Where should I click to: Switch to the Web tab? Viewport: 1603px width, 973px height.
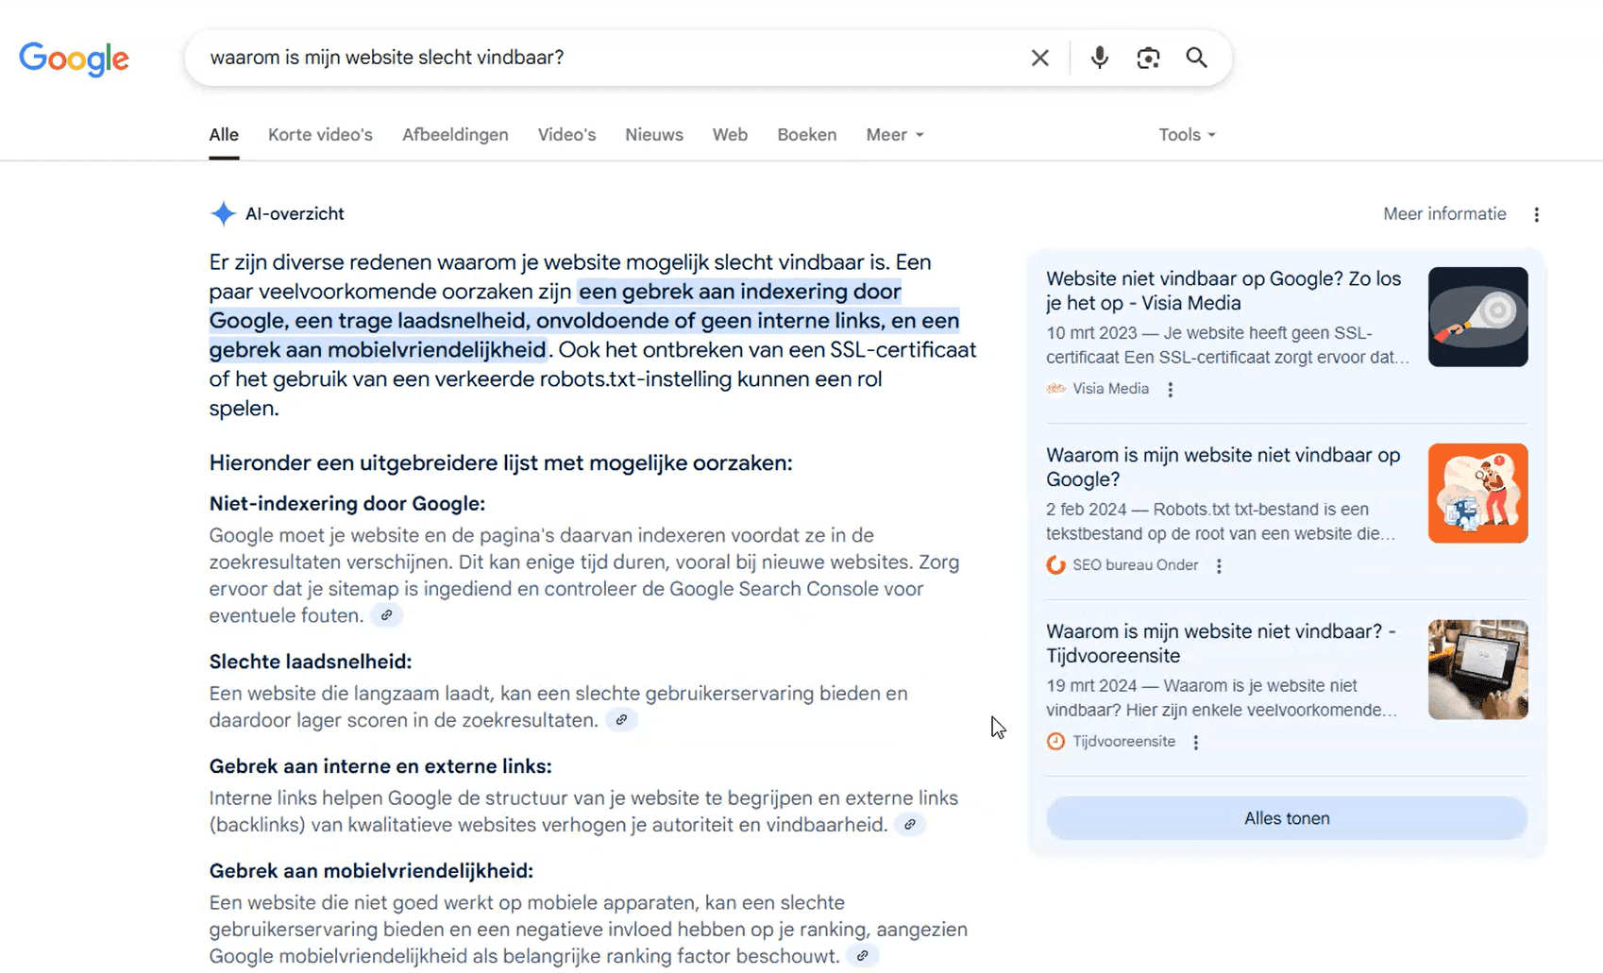(730, 135)
